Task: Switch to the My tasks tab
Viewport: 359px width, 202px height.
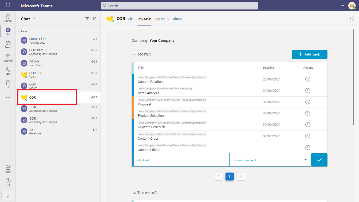Action: tap(145, 19)
